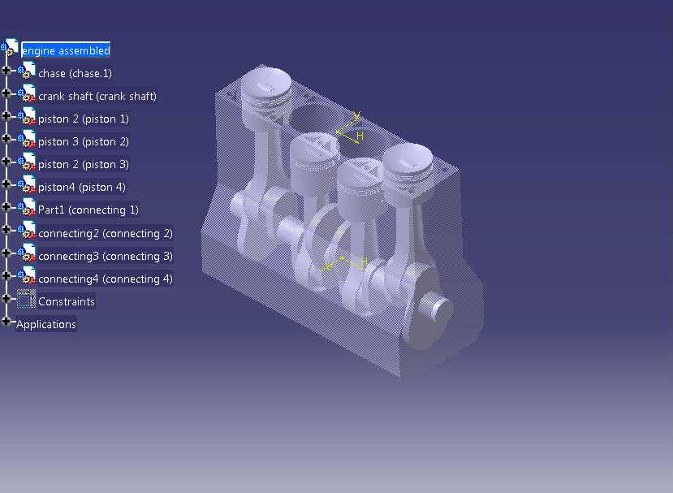Select the 'connecting3 (connecting 3)' label

pos(106,256)
